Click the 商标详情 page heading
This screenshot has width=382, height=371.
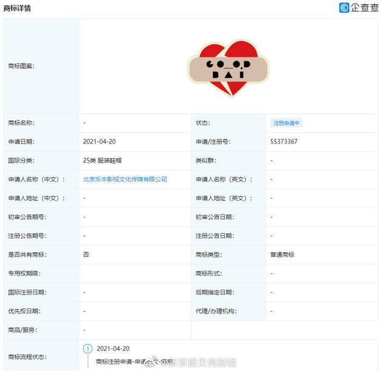(x=18, y=8)
